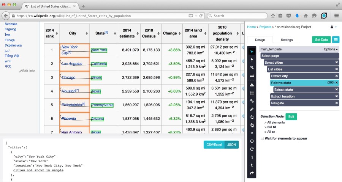Viewport: 342px width, 182px height.
Task: Click the list tool icon
Action: pyautogui.click(x=252, y=93)
